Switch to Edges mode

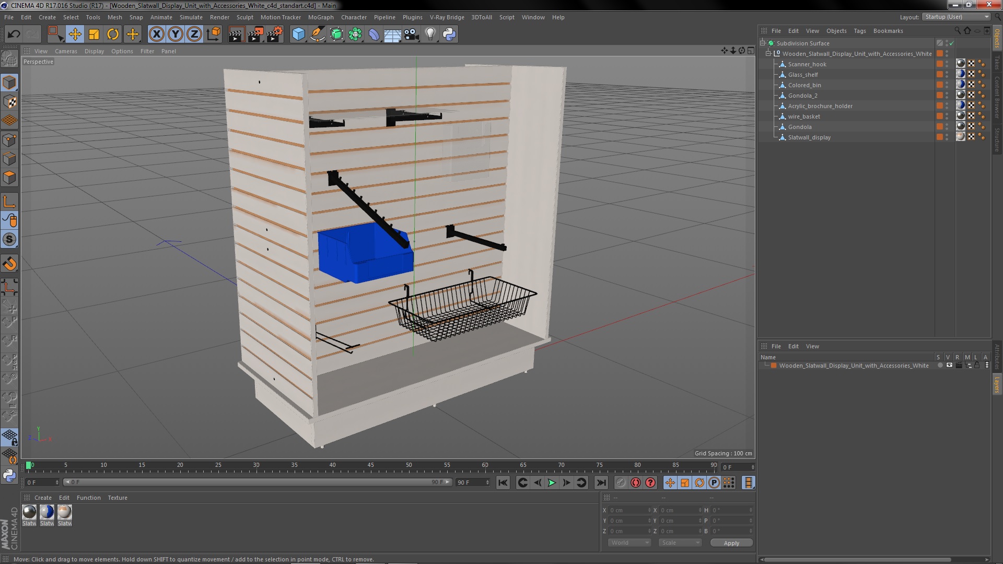(x=9, y=159)
